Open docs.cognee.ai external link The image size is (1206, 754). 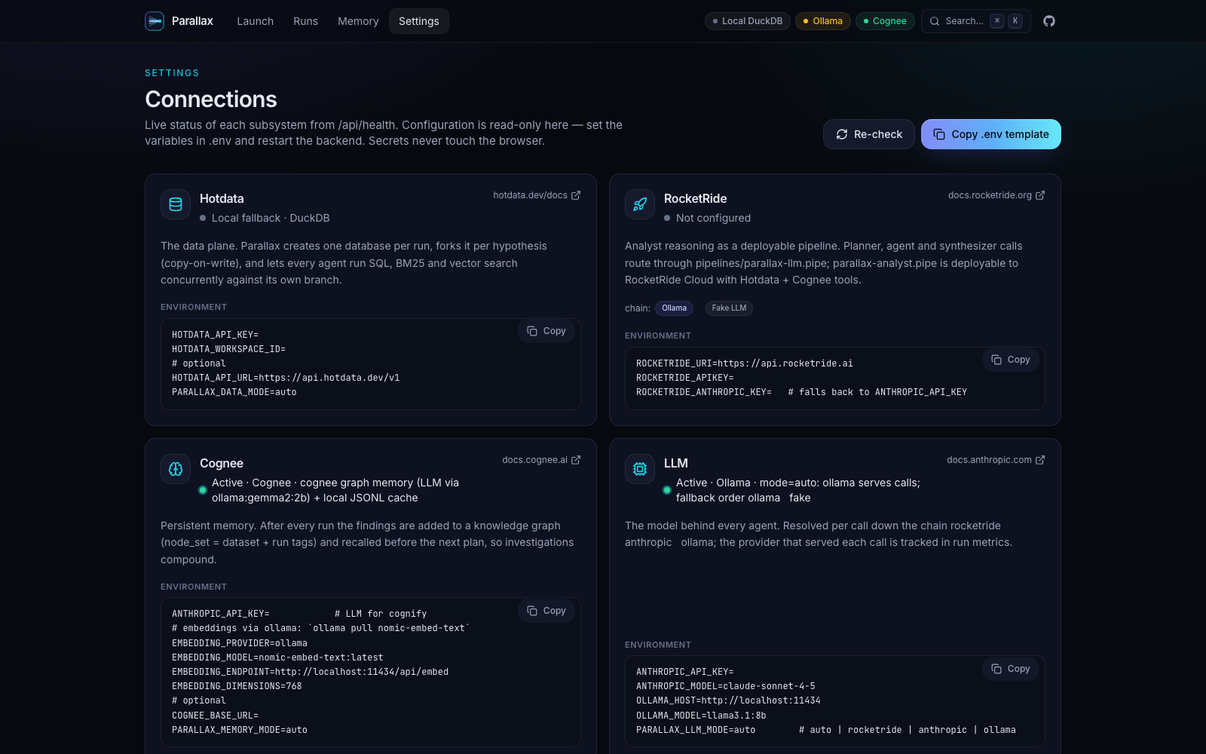pos(541,460)
